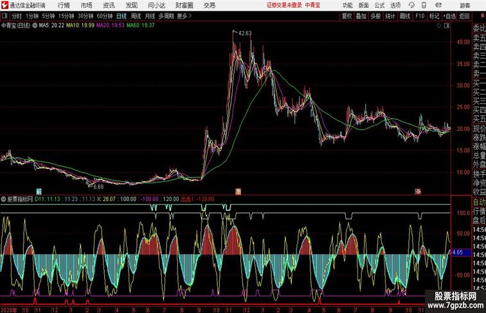Click the 统计 toolbar button
Image resolution: width=486 pixels, height=313 pixels.
click(390, 16)
